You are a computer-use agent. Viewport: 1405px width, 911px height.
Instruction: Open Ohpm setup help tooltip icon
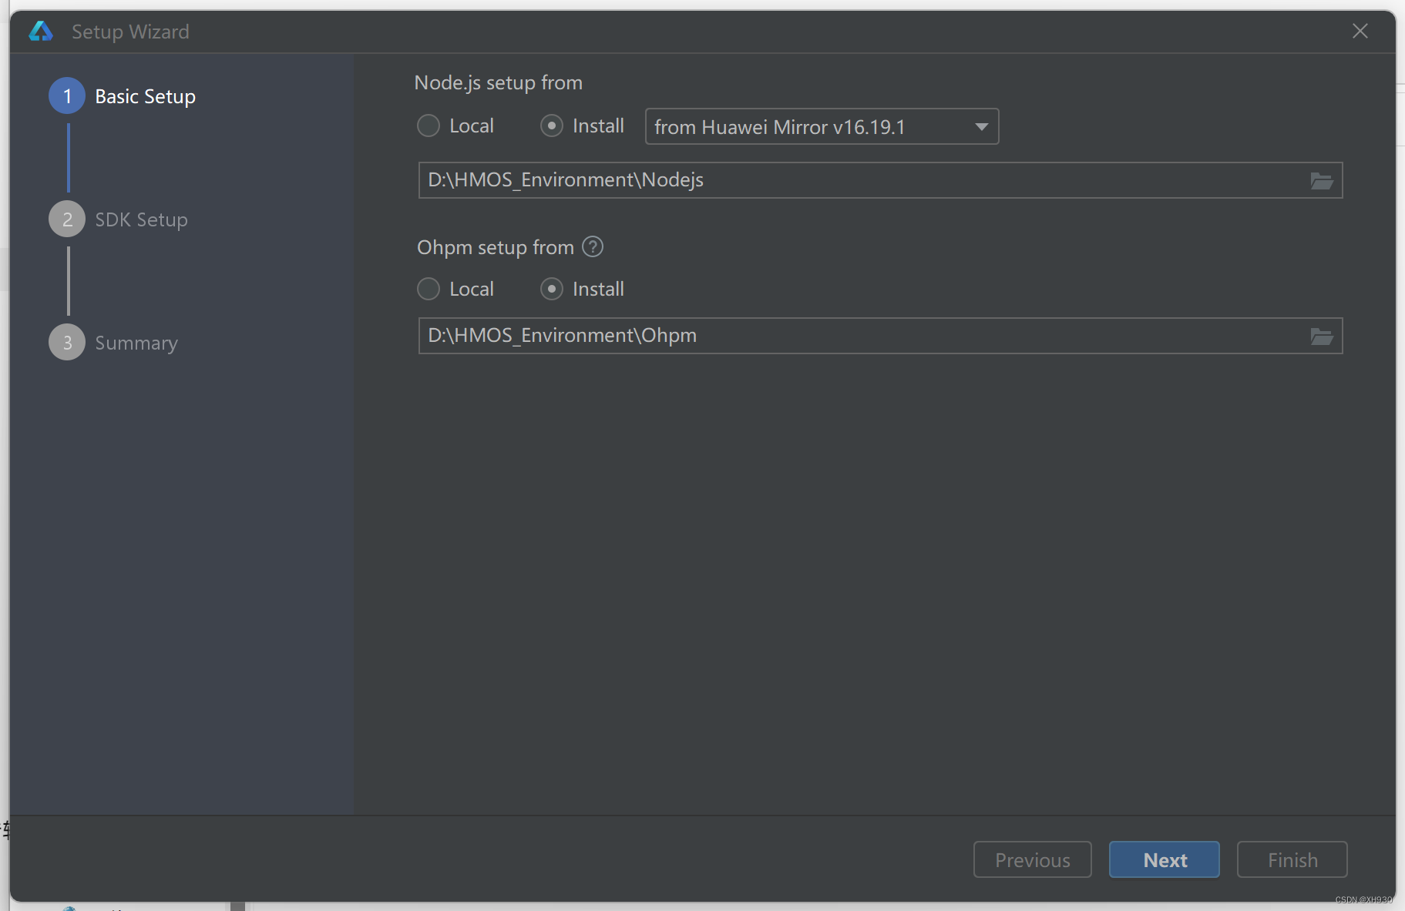[x=593, y=246]
